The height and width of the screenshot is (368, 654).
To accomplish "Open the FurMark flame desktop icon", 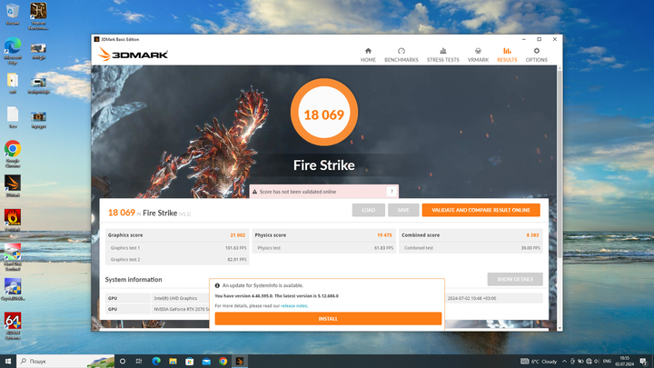I will point(13,220).
